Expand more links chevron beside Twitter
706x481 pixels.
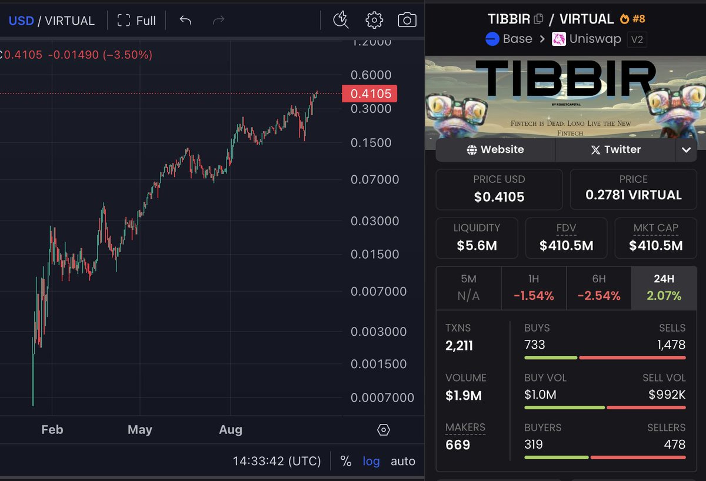686,149
